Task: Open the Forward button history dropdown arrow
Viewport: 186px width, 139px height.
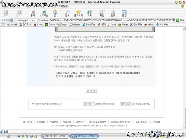Action: (26, 13)
